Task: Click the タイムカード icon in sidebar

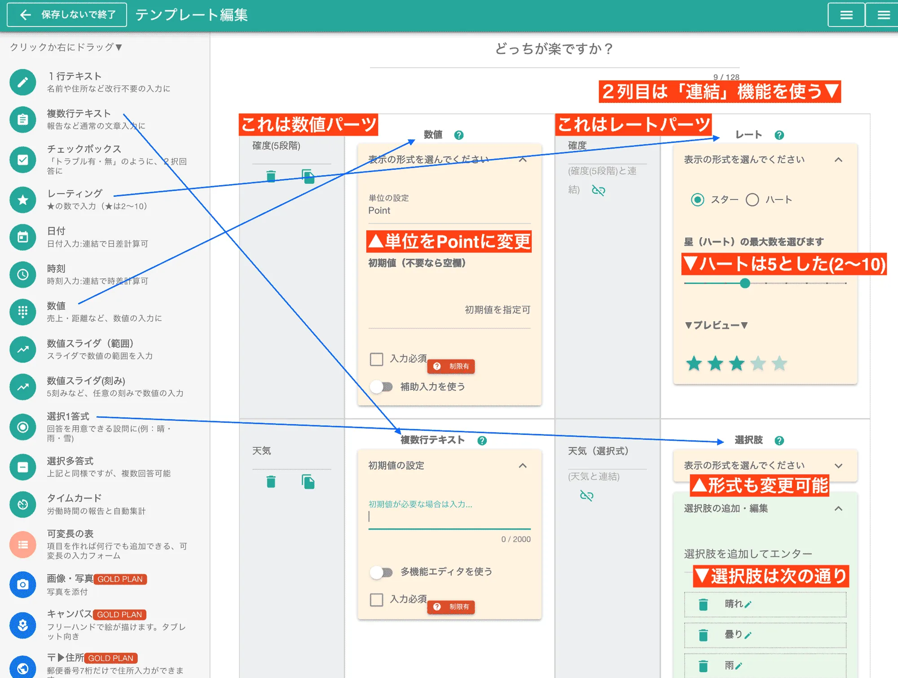Action: [x=23, y=505]
